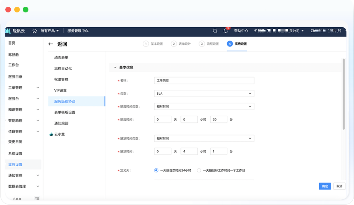This screenshot has height=205, width=354.
Task: Collapse the sidebar with bottom menu icon
Action: point(37,199)
